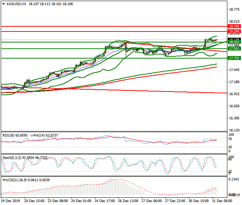This screenshot has width=242, height=205.
Task: Click the Stoch(5,3,3) indicator label
Action: point(25,158)
